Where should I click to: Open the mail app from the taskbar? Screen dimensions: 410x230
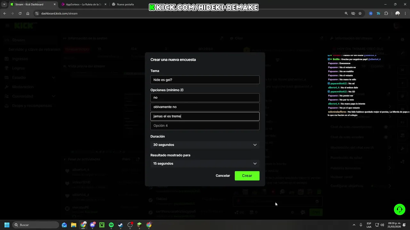[x=64, y=225]
